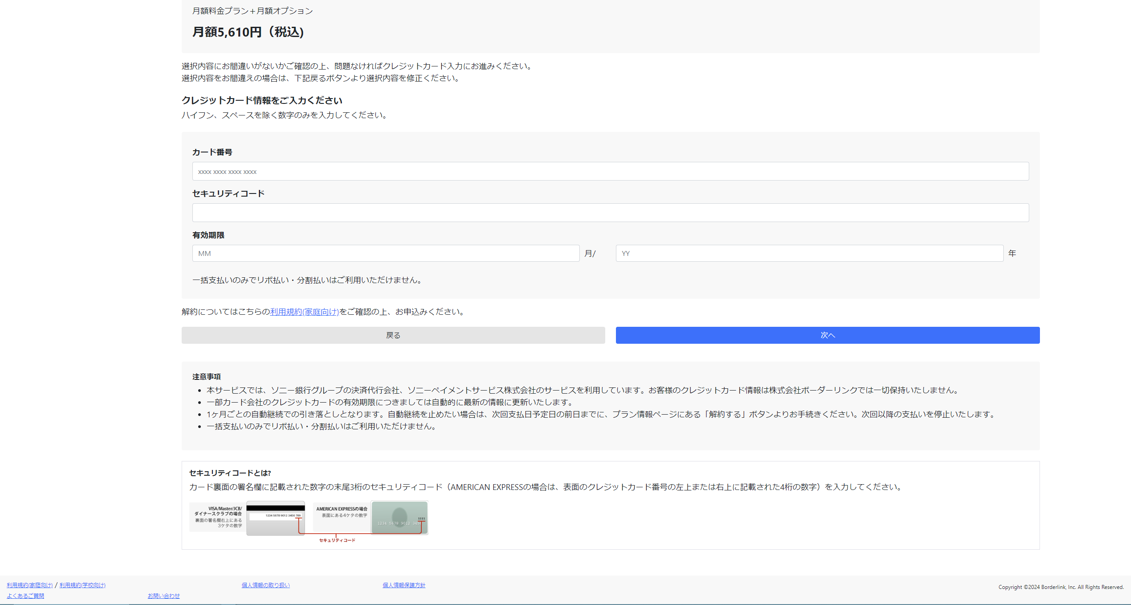The width and height of the screenshot is (1131, 605).
Task: Click the カード番号 input field
Action: [610, 171]
